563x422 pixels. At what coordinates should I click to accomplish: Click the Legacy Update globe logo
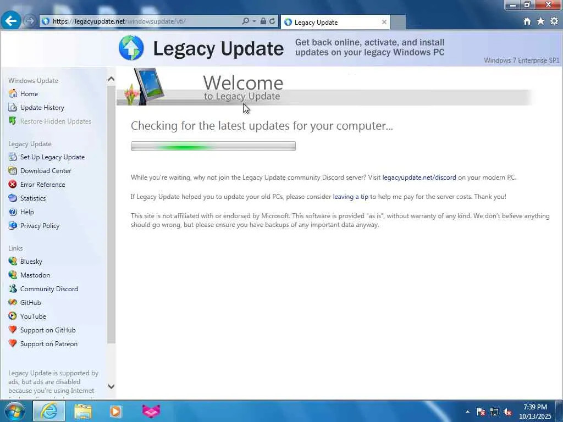[x=131, y=48]
